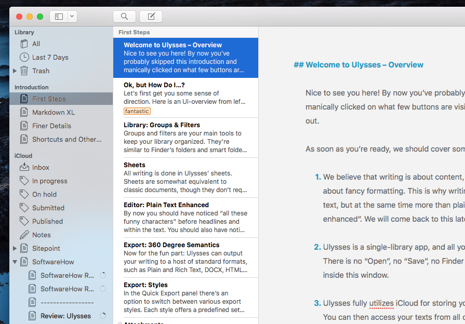Select the In progress tag icon
465x324 pixels.
(24, 181)
